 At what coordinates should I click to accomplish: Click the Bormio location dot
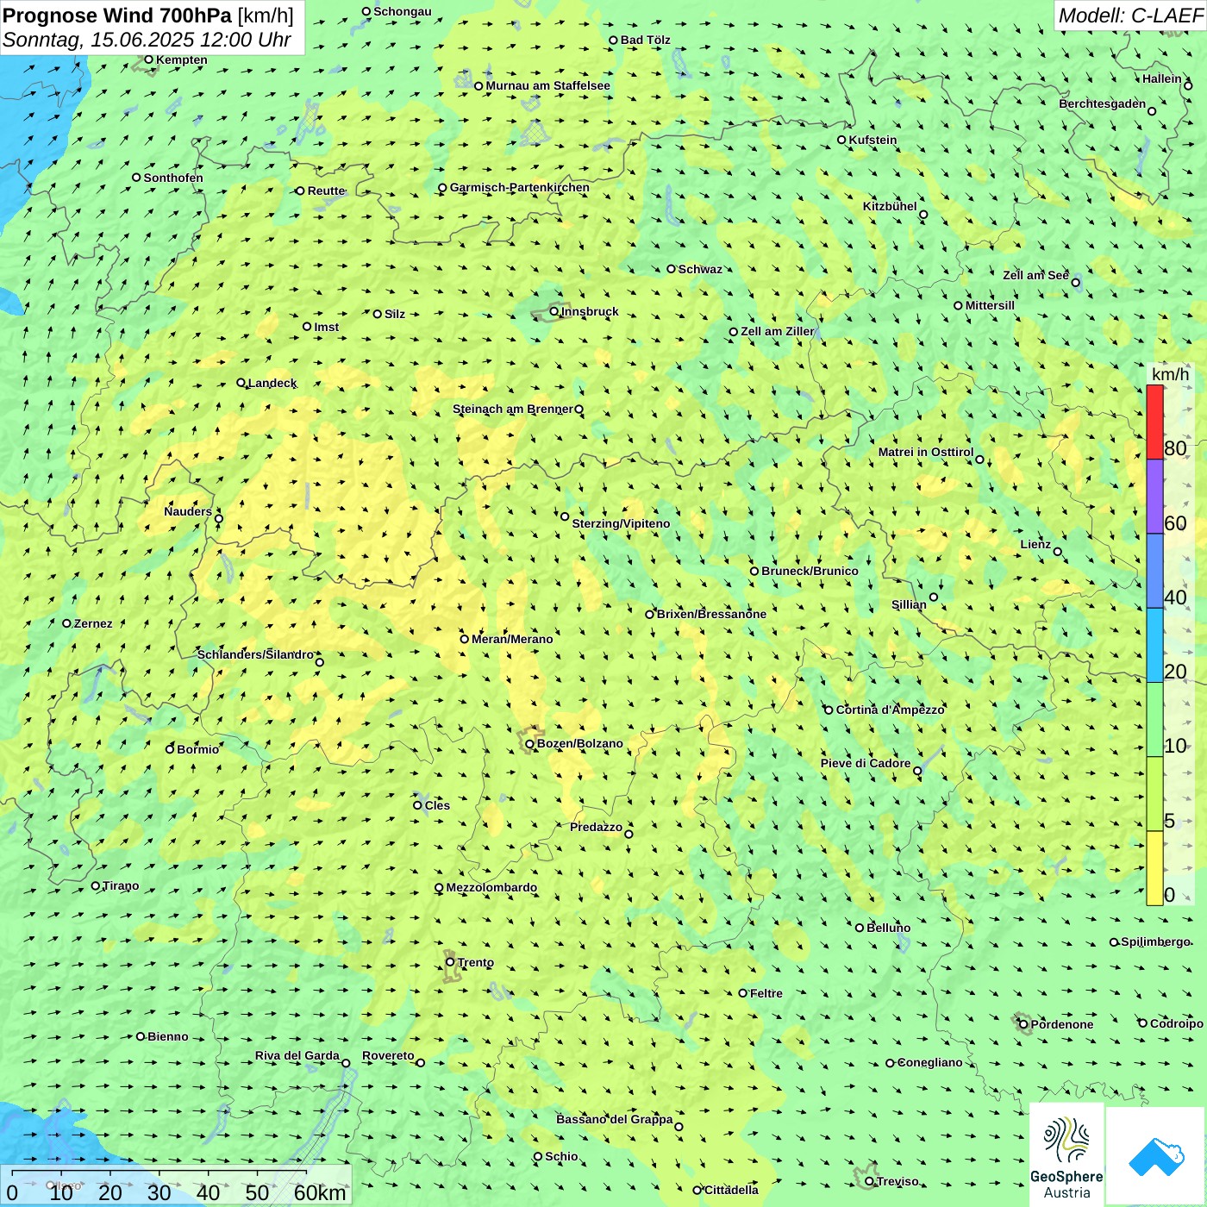tap(171, 749)
